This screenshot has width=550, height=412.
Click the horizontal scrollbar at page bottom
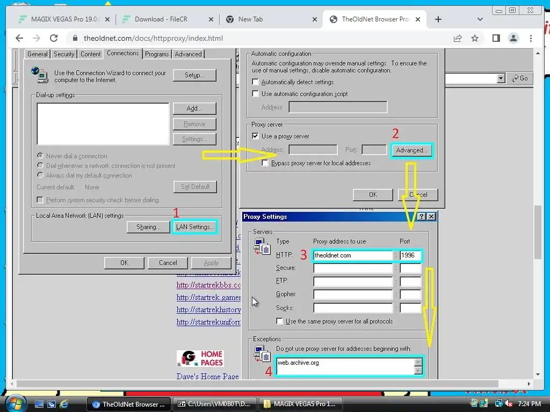coord(257,384)
